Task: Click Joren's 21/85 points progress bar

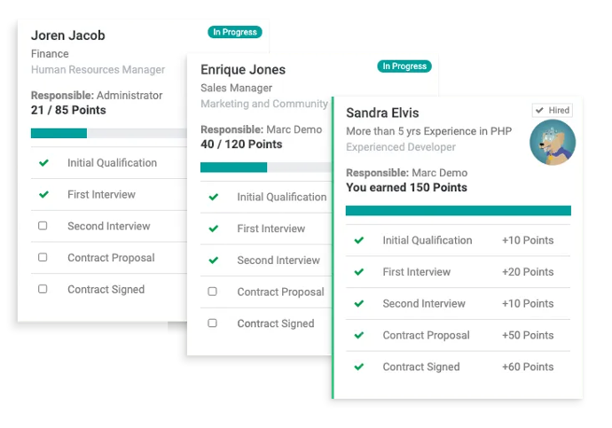Action: coord(109,133)
